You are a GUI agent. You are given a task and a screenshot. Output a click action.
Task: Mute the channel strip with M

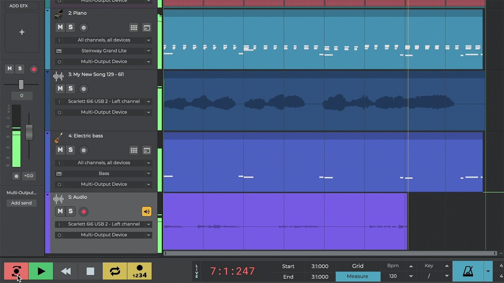click(x=9, y=69)
